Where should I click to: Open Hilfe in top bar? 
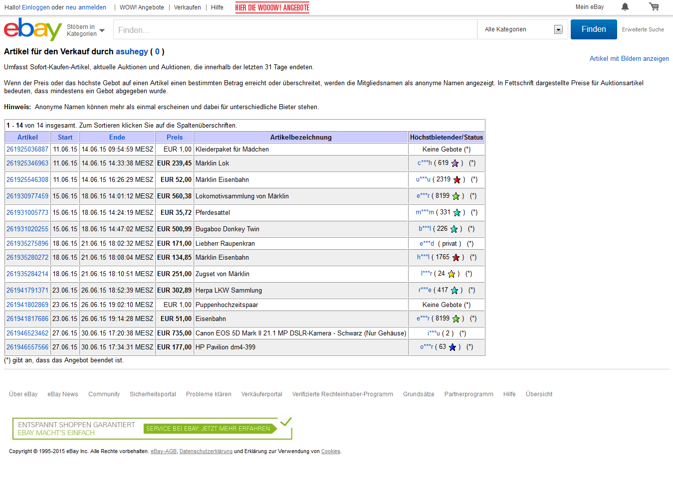tap(217, 7)
